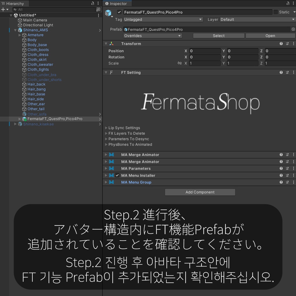Viewport: 296px width, 296px height.
Task: Click the Position X input field
Action: click(x=205, y=51)
